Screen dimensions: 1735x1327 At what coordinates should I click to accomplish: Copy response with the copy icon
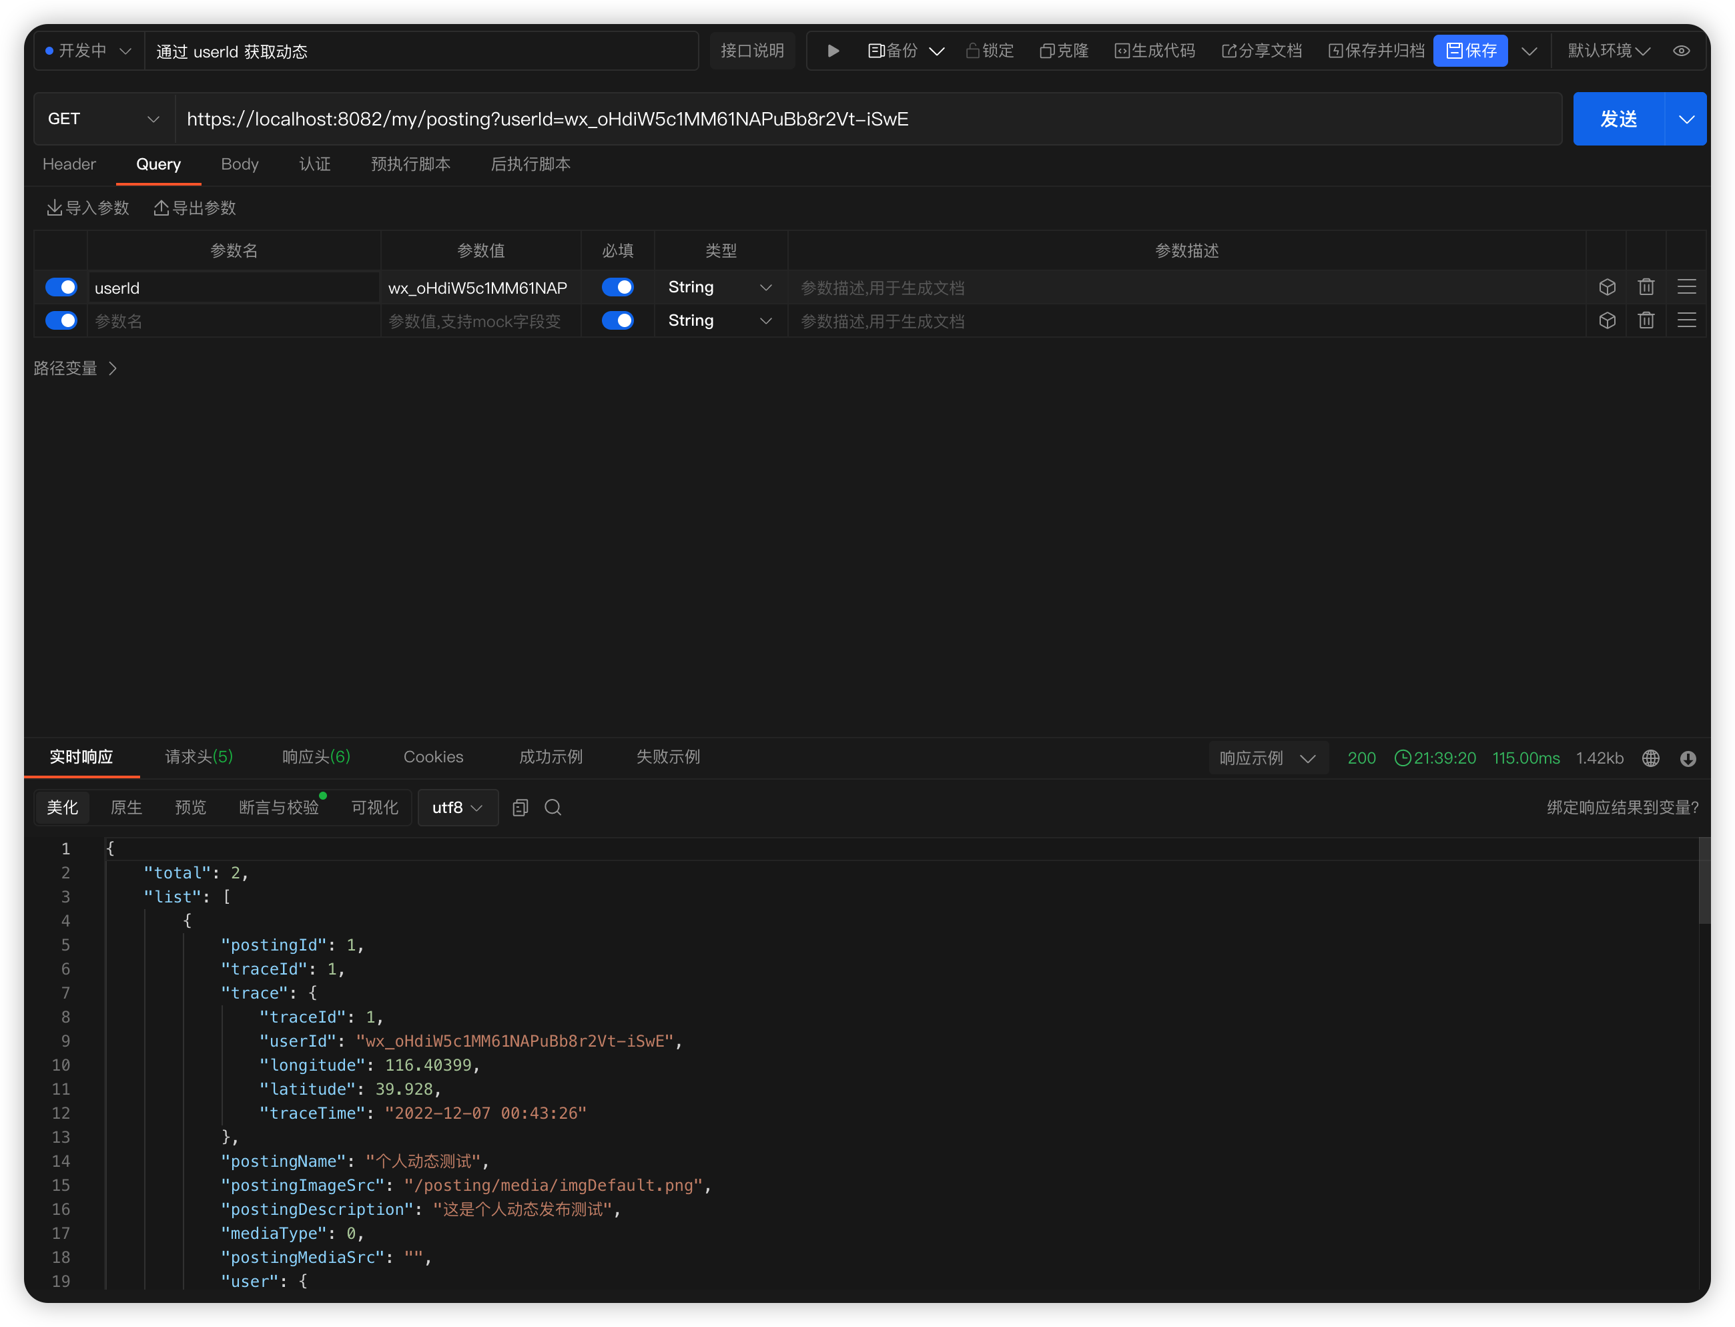point(520,807)
